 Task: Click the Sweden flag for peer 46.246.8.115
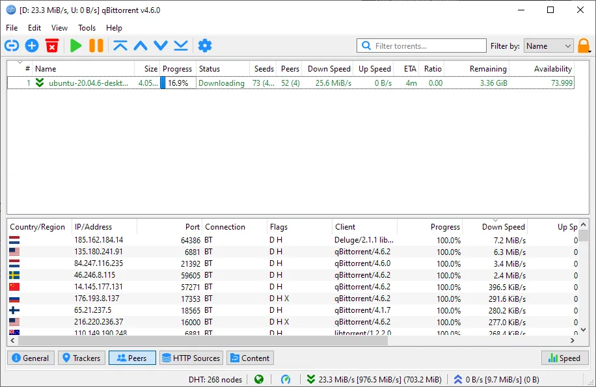[14, 275]
